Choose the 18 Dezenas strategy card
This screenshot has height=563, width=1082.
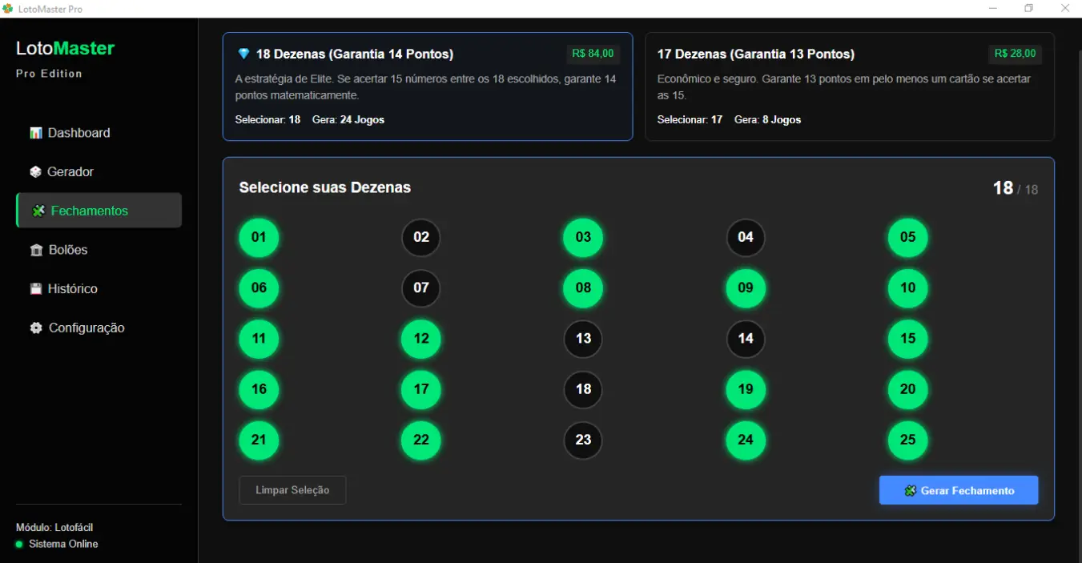pos(427,86)
